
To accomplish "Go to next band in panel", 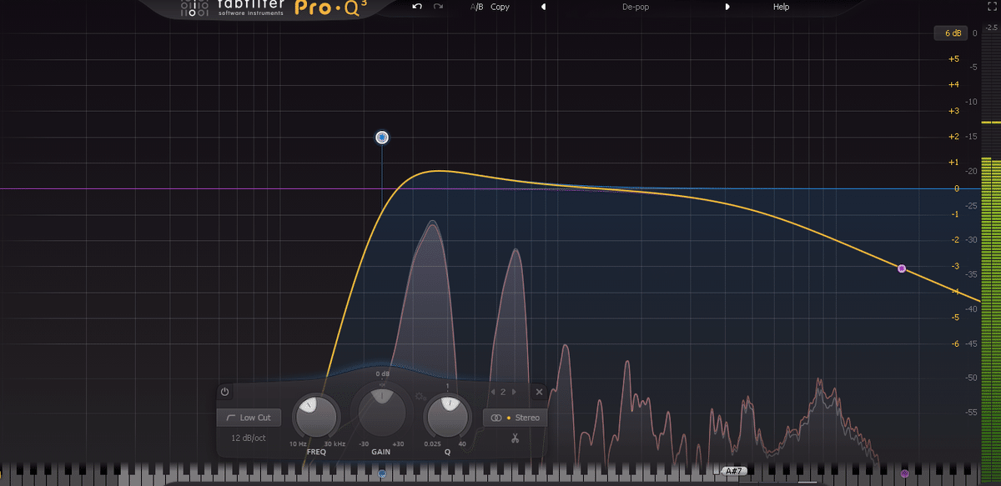I will pos(514,392).
